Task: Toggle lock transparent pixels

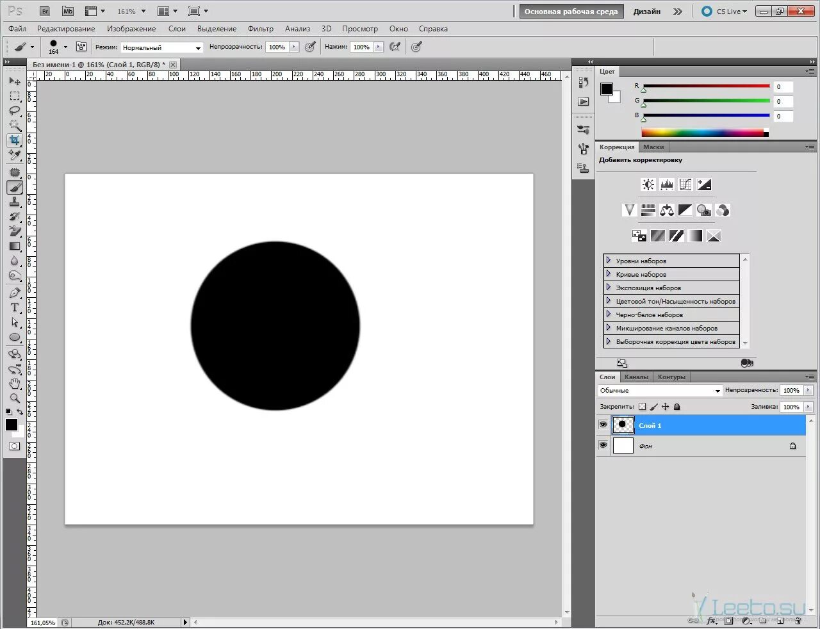Action: (643, 407)
